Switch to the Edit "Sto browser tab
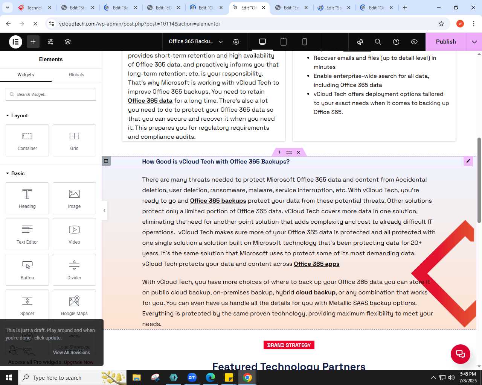The height and width of the screenshot is (385, 482). point(78,8)
